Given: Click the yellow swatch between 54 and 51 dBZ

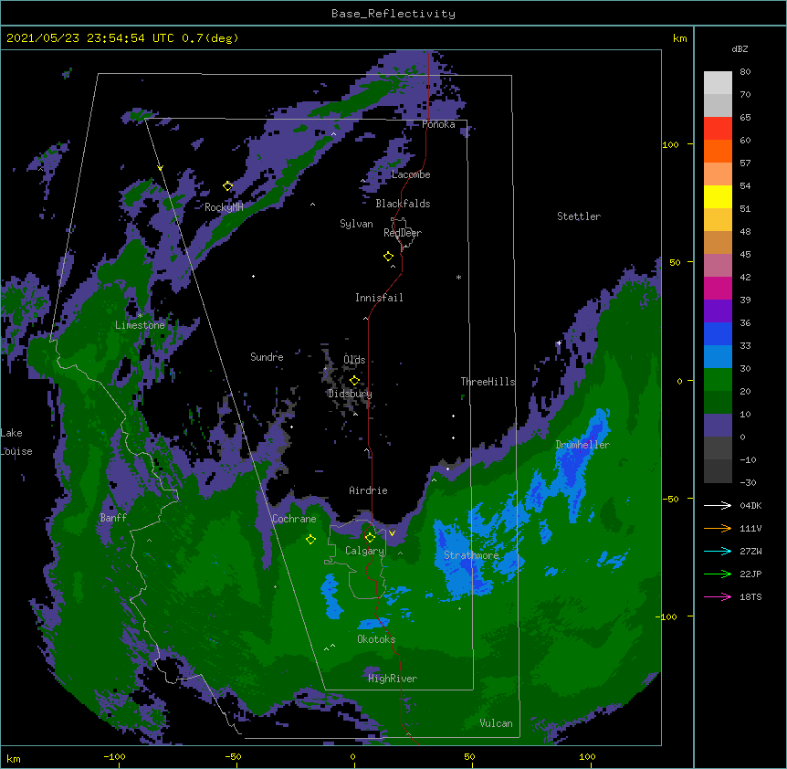Looking at the screenshot, I should pyautogui.click(x=718, y=196).
